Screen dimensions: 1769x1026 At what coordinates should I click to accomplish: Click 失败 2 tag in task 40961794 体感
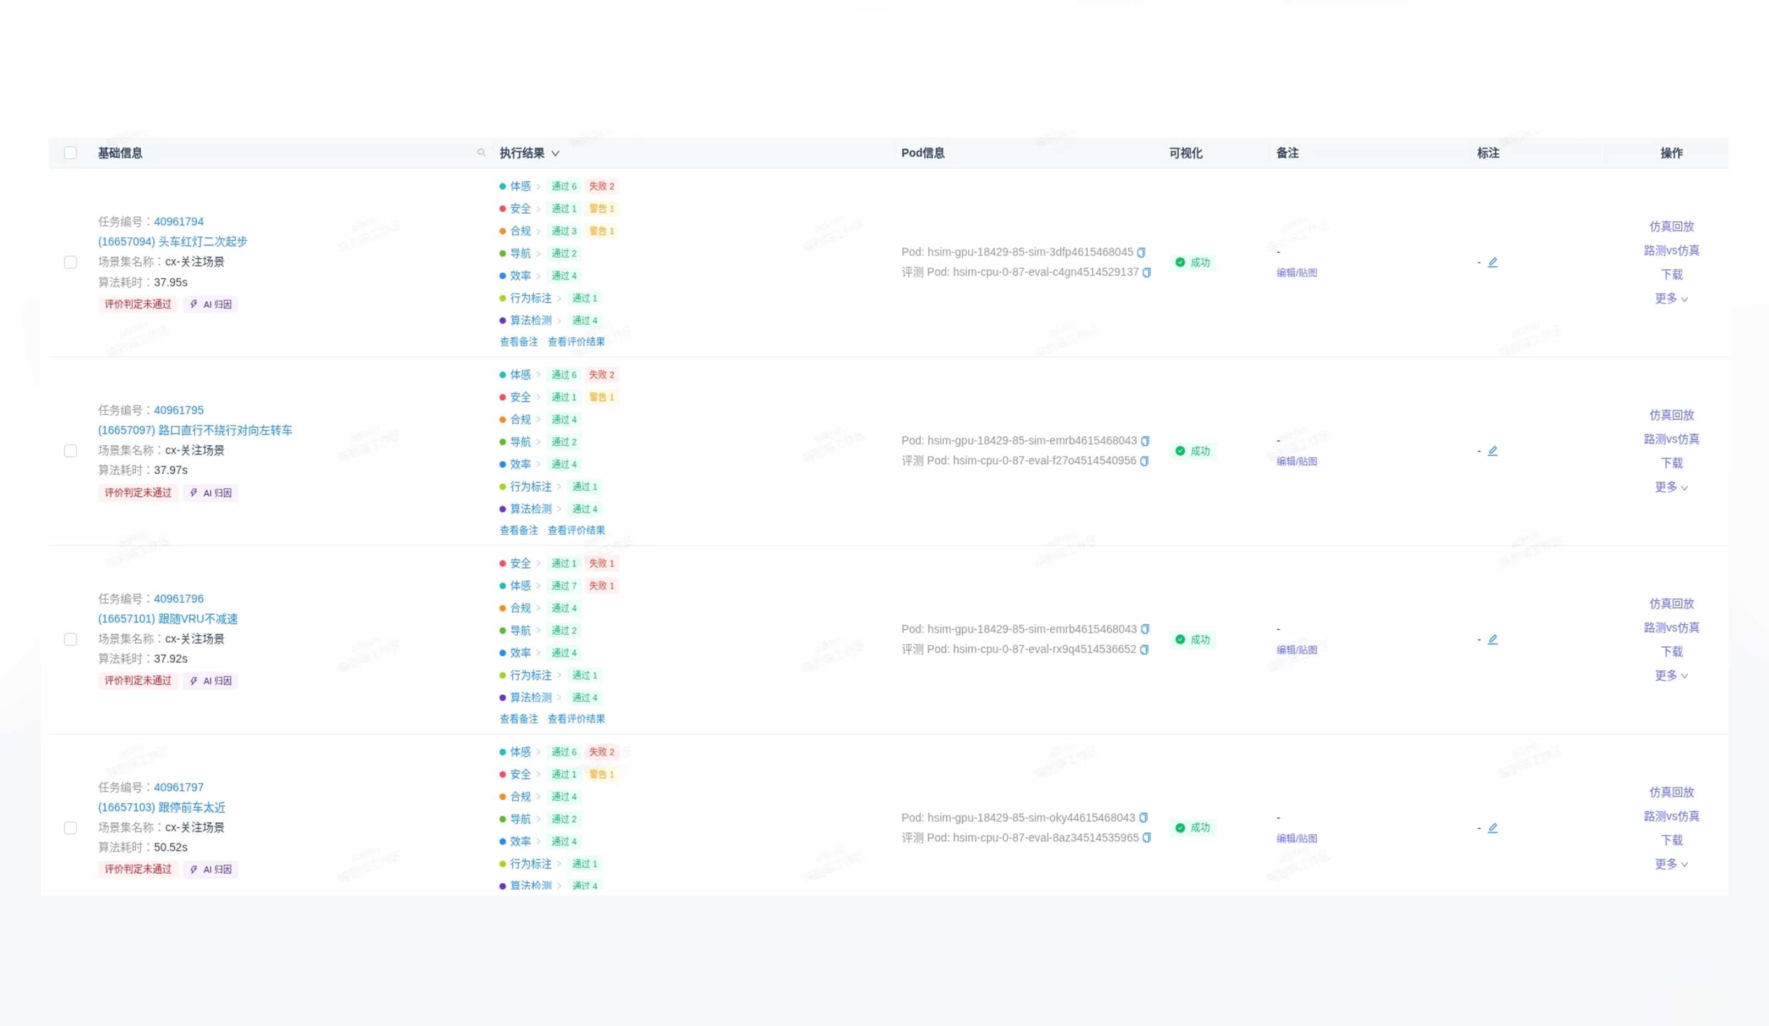click(602, 186)
